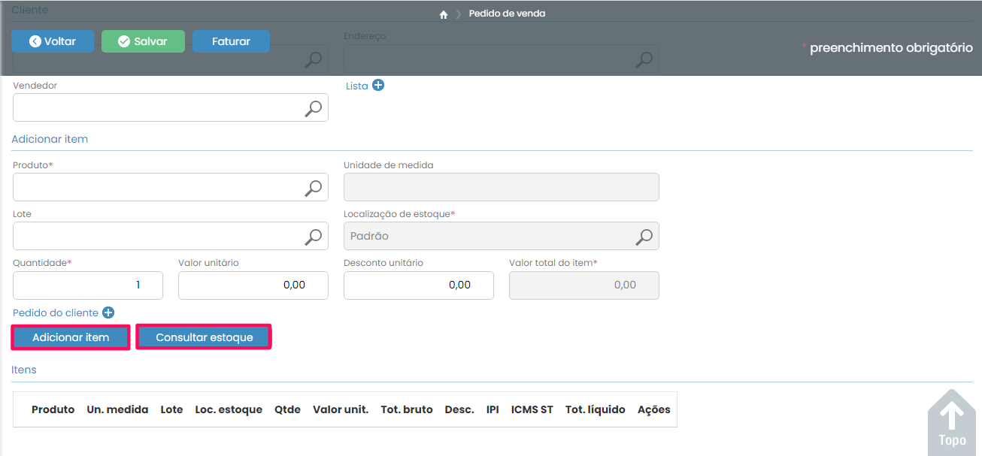Click the Endereço search magnifier icon
This screenshot has width=982, height=456.
click(644, 59)
